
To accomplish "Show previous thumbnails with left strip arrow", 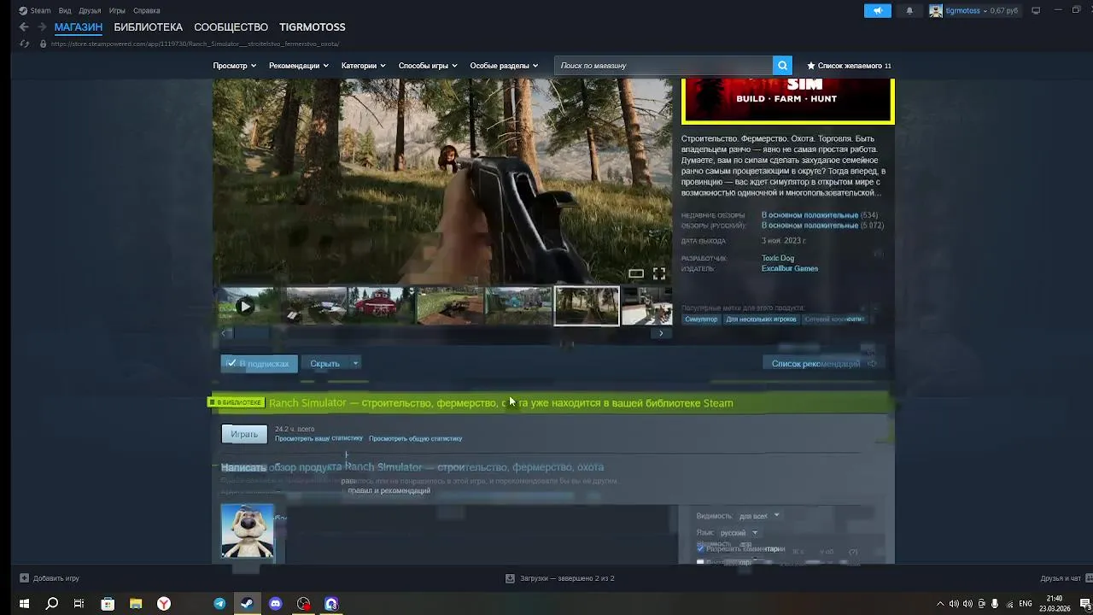I will point(224,333).
